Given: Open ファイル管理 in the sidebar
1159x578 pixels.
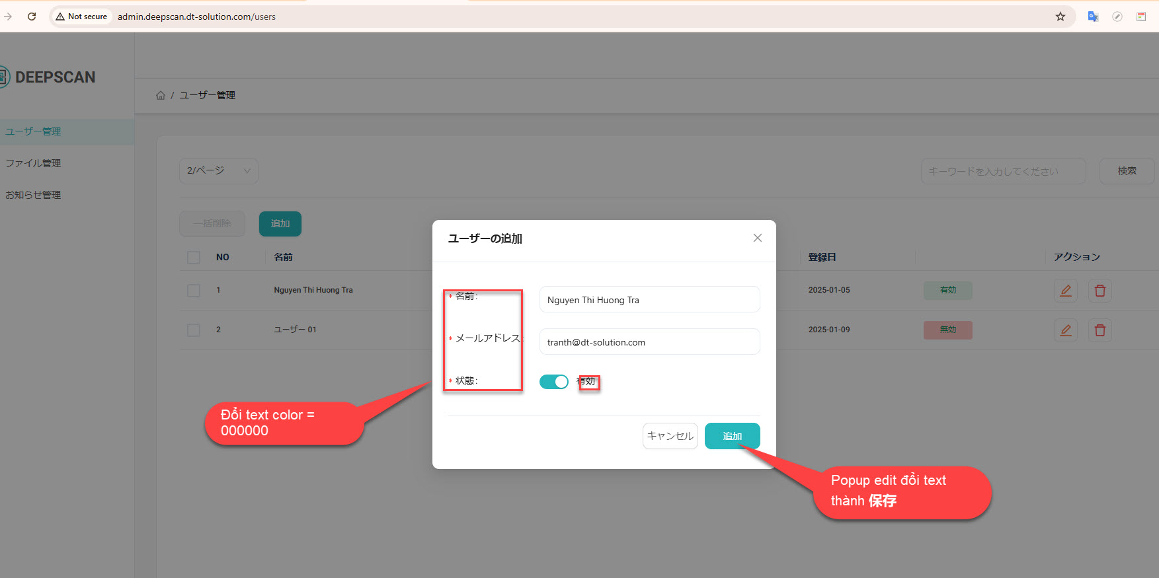Looking at the screenshot, I should pyautogui.click(x=33, y=163).
